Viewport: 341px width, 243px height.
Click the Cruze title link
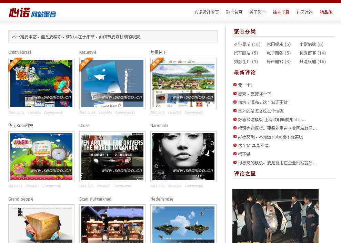[x=84, y=126]
